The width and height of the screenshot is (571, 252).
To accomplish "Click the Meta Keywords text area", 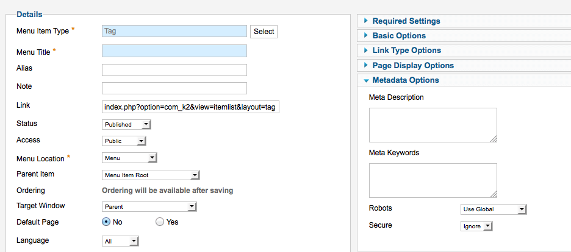I will tap(433, 180).
